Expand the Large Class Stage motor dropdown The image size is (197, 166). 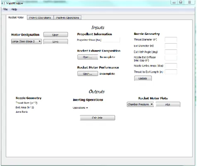click(x=26, y=41)
